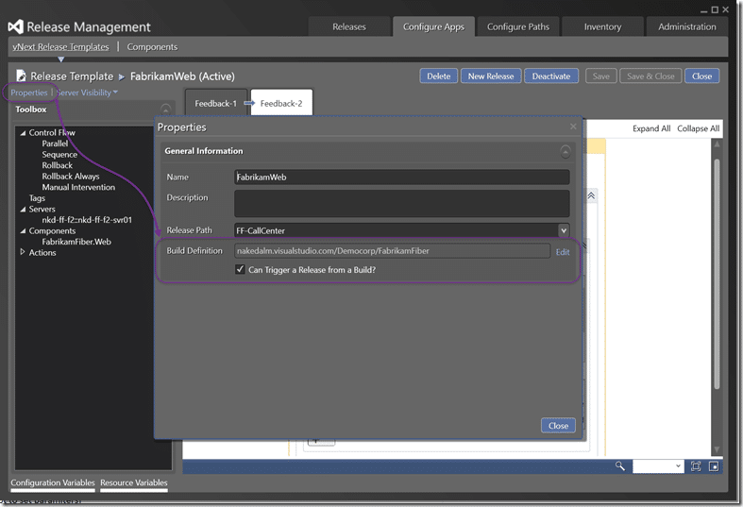
Task: Select server nkd-ff-f2::nkd-ff-f2-svr01
Action: (87, 220)
